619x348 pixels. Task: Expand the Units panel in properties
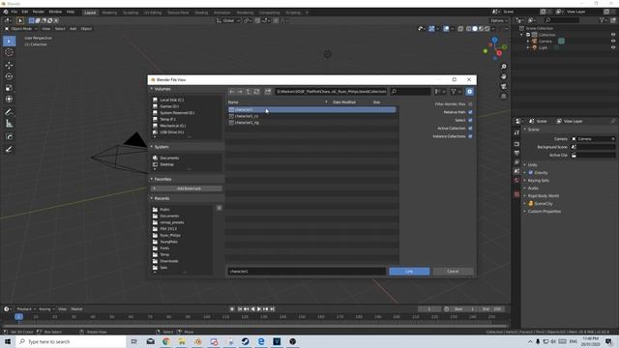[x=532, y=165]
